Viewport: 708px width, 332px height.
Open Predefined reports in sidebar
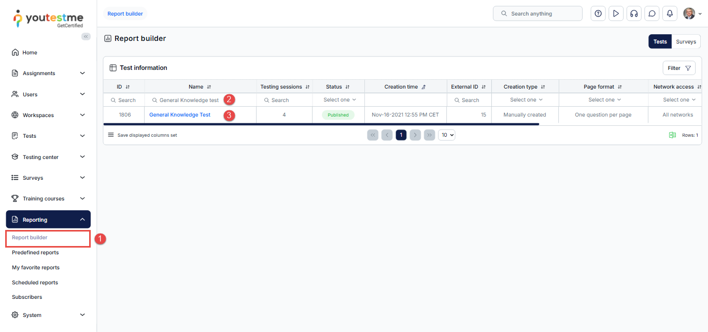[x=35, y=253]
